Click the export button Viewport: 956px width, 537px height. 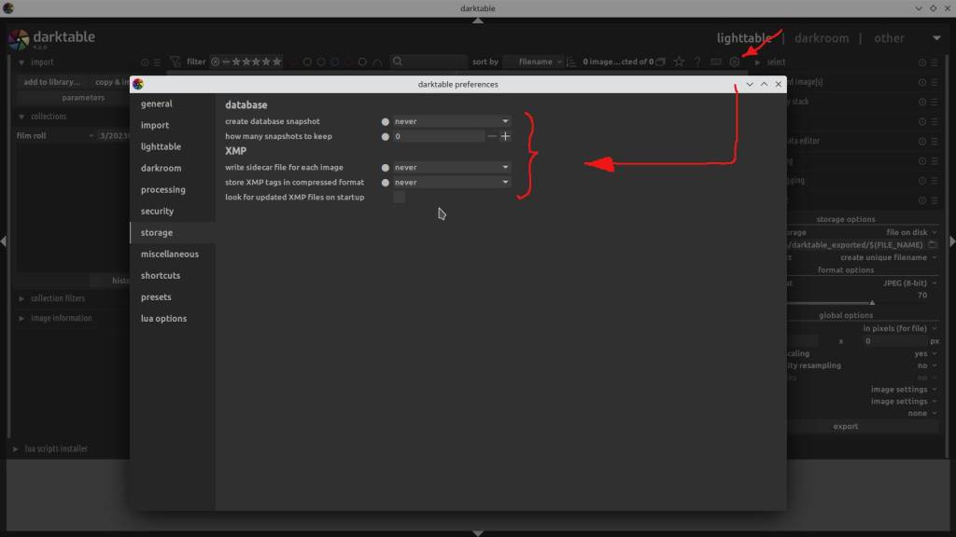845,426
